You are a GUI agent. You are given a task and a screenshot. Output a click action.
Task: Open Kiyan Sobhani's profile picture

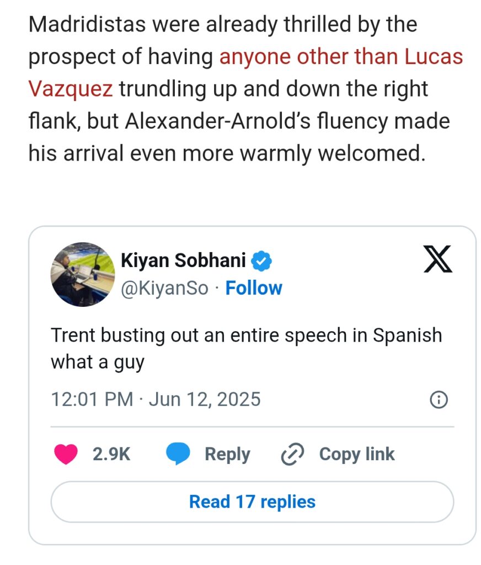82,274
